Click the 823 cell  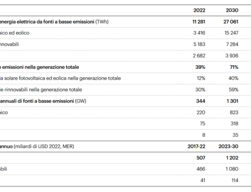click(234, 112)
